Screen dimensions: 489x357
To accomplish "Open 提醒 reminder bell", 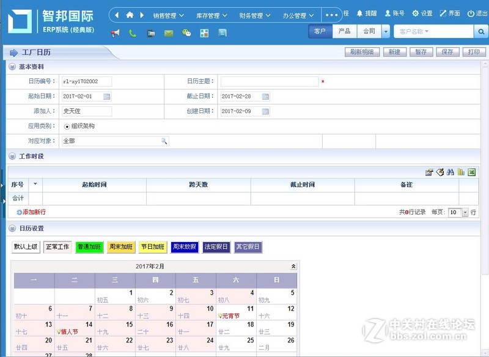I will tap(367, 13).
